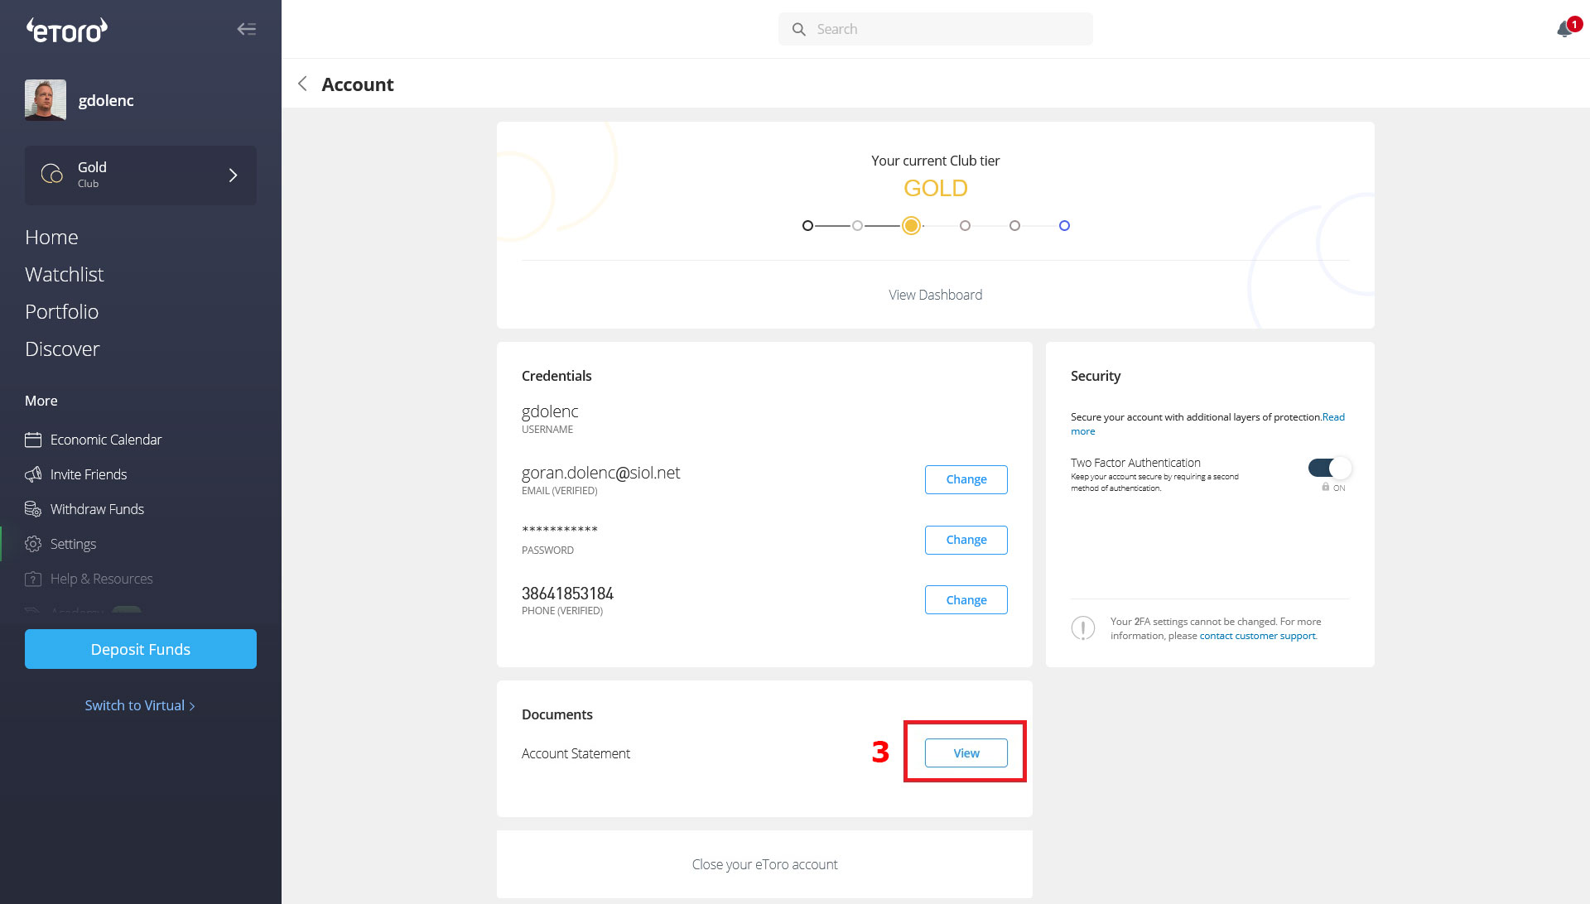This screenshot has height=904, width=1590.
Task: Focus the Search input field
Action: [936, 29]
